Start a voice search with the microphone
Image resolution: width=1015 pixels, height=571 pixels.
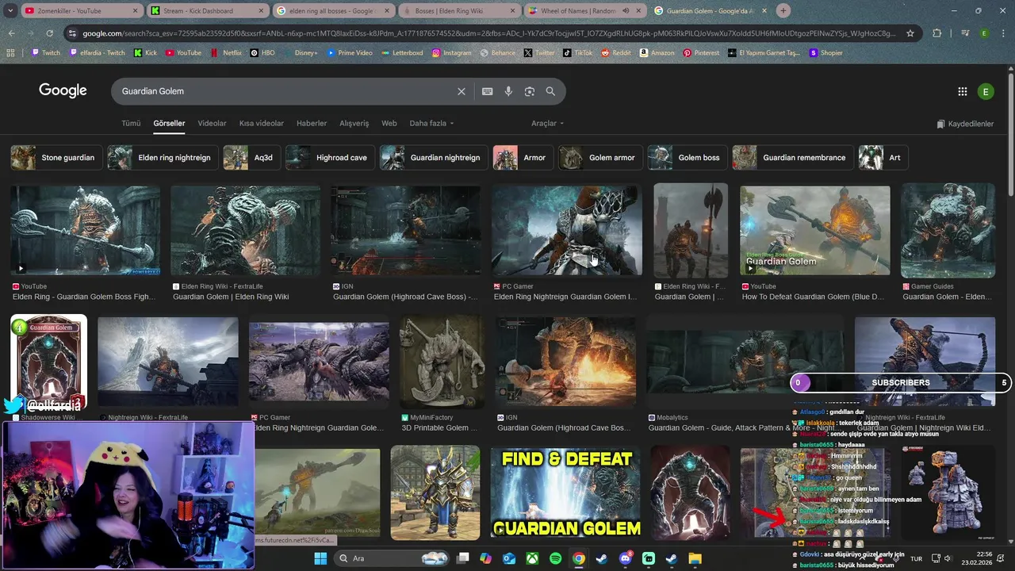(x=508, y=91)
